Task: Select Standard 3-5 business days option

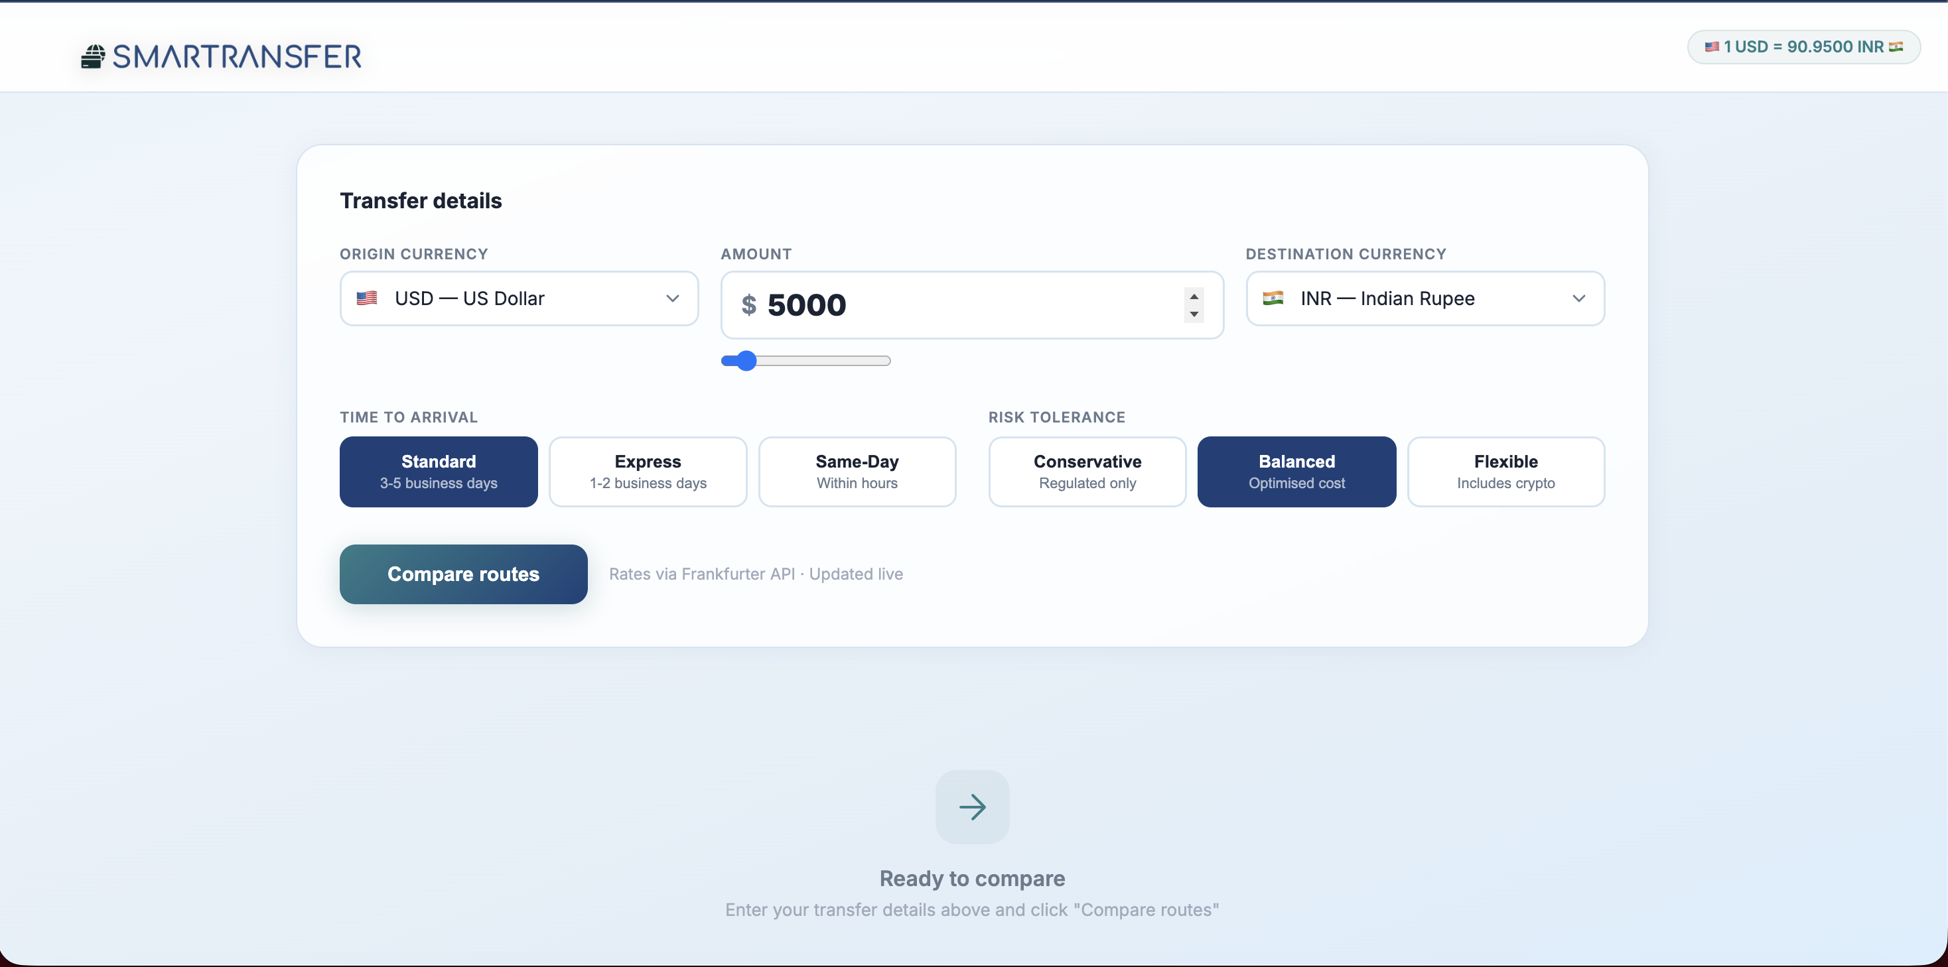Action: pyautogui.click(x=439, y=471)
